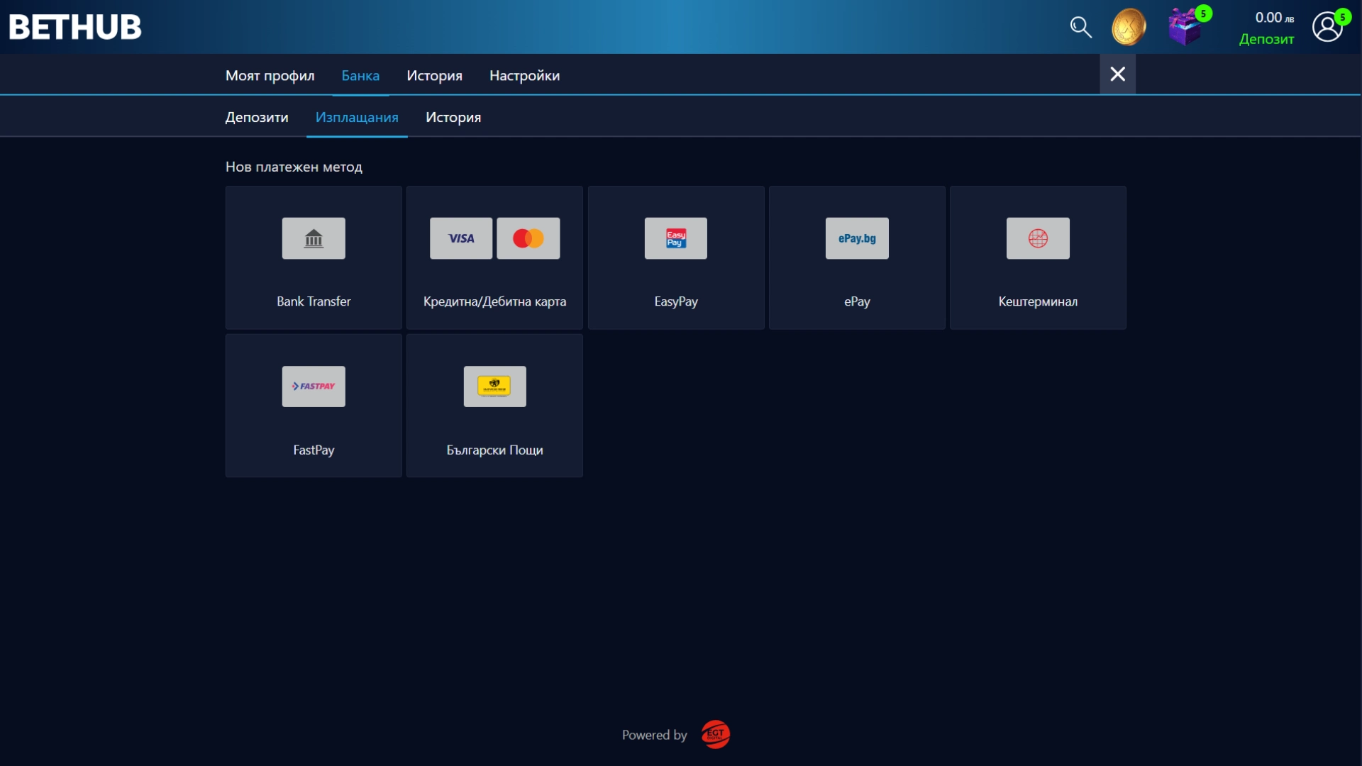Click the EGT Digital logo in footer
Screen dimensions: 1362x766
(x=716, y=734)
